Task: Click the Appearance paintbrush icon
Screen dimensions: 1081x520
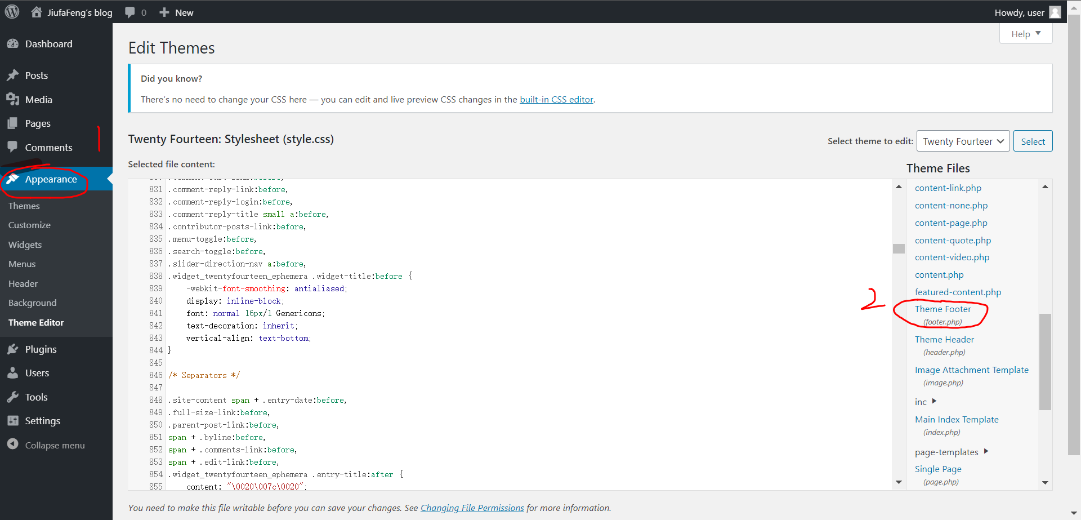Action: 12,179
